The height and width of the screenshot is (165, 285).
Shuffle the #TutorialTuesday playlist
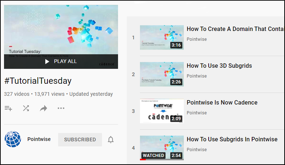point(26,108)
